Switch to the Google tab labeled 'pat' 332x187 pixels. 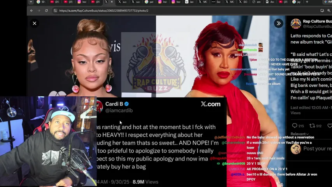(149, 2)
